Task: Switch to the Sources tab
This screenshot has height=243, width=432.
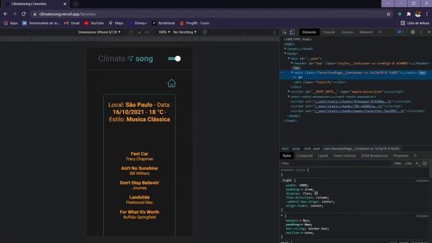Action: point(347,32)
